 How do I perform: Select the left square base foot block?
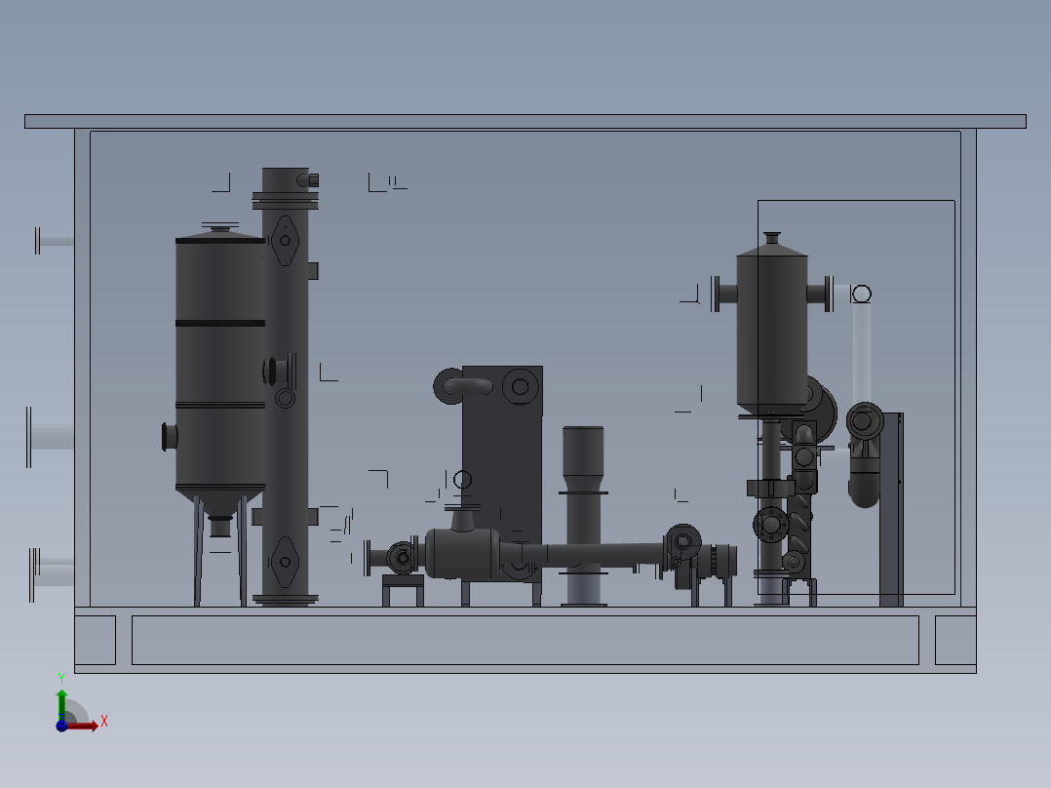click(96, 641)
